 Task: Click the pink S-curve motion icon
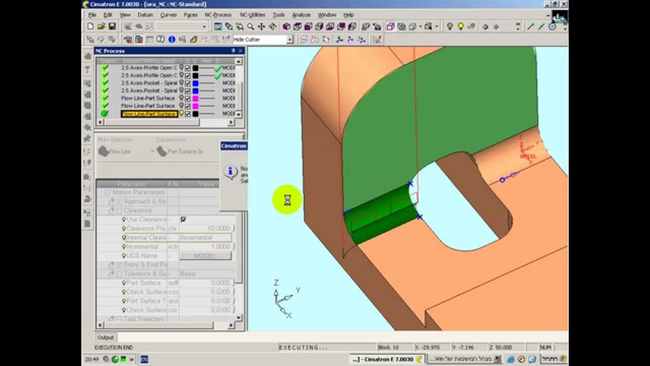coord(304,39)
